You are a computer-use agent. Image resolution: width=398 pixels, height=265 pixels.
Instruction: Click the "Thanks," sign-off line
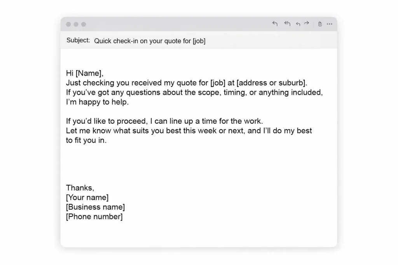pyautogui.click(x=80, y=188)
